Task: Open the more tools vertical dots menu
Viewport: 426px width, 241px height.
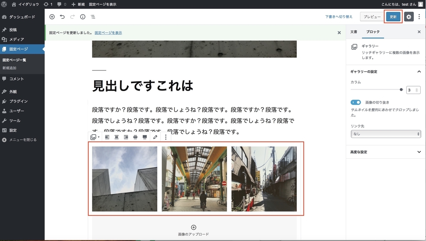Action: pos(419,17)
